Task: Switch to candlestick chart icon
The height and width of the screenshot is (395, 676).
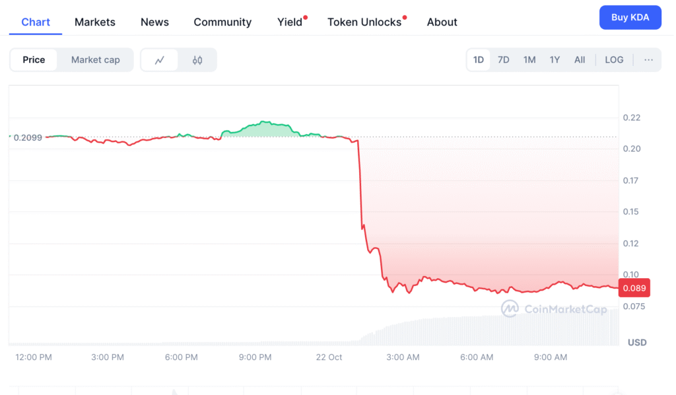Action: tap(197, 60)
